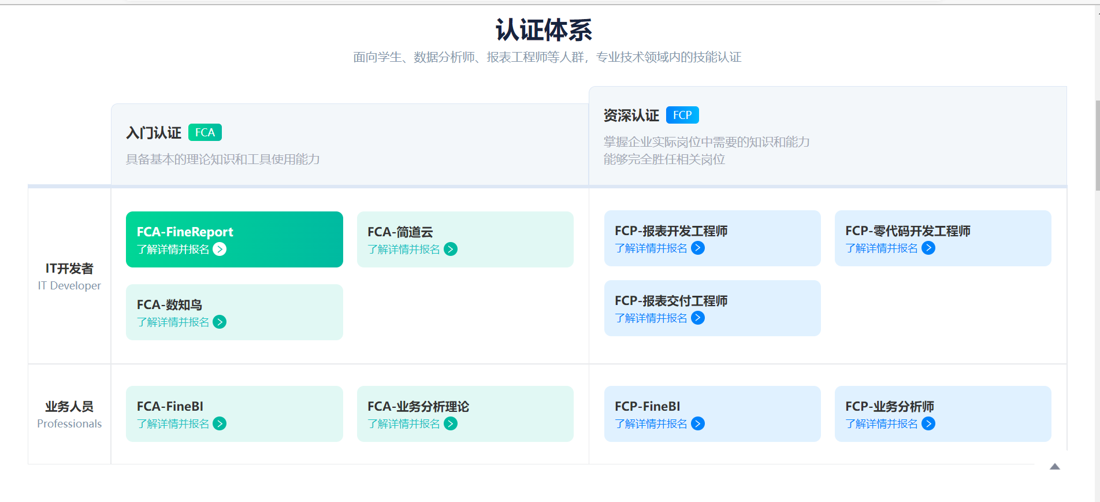This screenshot has width=1100, height=502.
Task: Click the arrow icon on FCA-业务分析理论 card
Action: coord(451,423)
